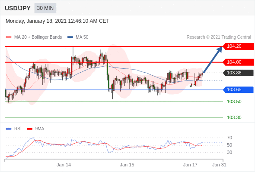
Task: Click the RSI 70 level label
Action: click(229, 138)
